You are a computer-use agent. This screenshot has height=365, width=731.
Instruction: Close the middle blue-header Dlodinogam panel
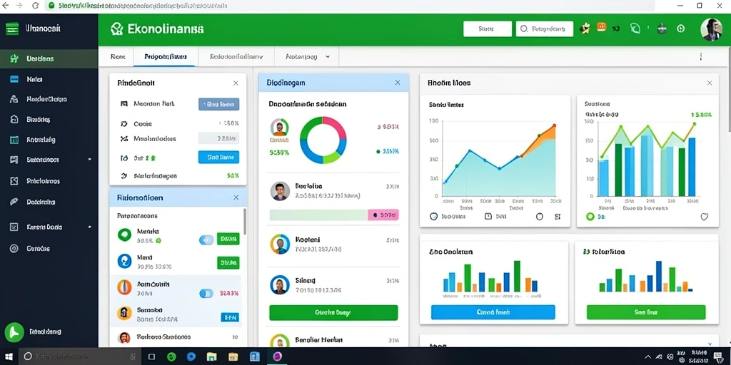[x=397, y=83]
